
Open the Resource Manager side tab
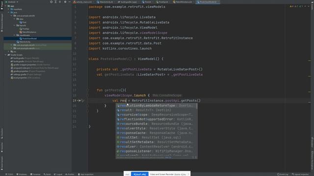click(2, 22)
